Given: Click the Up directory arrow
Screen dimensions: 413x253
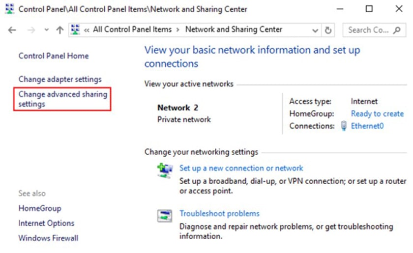Looking at the screenshot, I should coord(59,30).
